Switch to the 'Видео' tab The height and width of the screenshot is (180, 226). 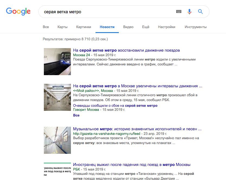point(128,27)
